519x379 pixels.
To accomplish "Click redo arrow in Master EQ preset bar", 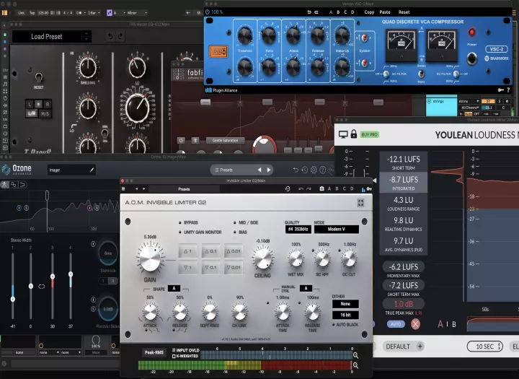I will pos(120,37).
